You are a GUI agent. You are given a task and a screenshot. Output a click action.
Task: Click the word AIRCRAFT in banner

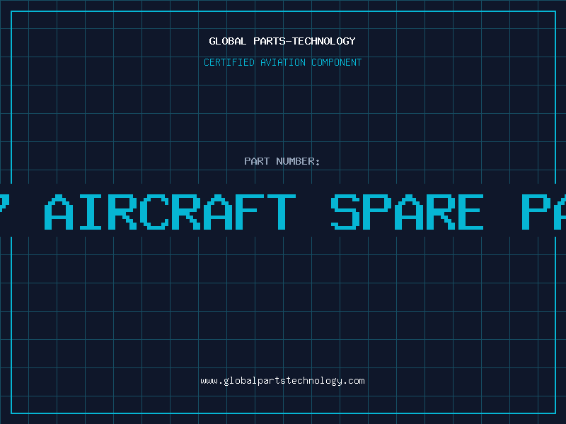point(170,212)
